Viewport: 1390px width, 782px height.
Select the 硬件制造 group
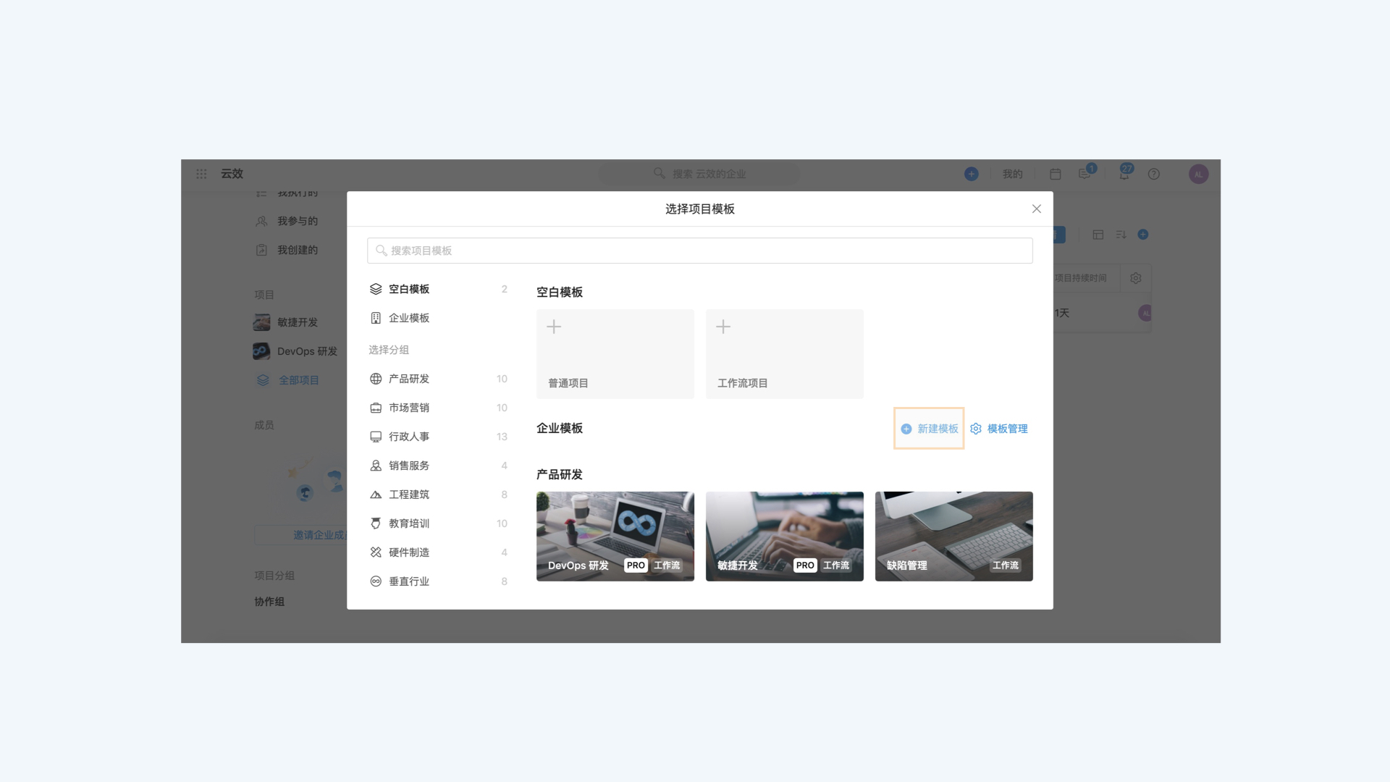[x=438, y=552]
